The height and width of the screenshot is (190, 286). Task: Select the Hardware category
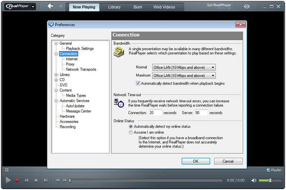(67, 116)
